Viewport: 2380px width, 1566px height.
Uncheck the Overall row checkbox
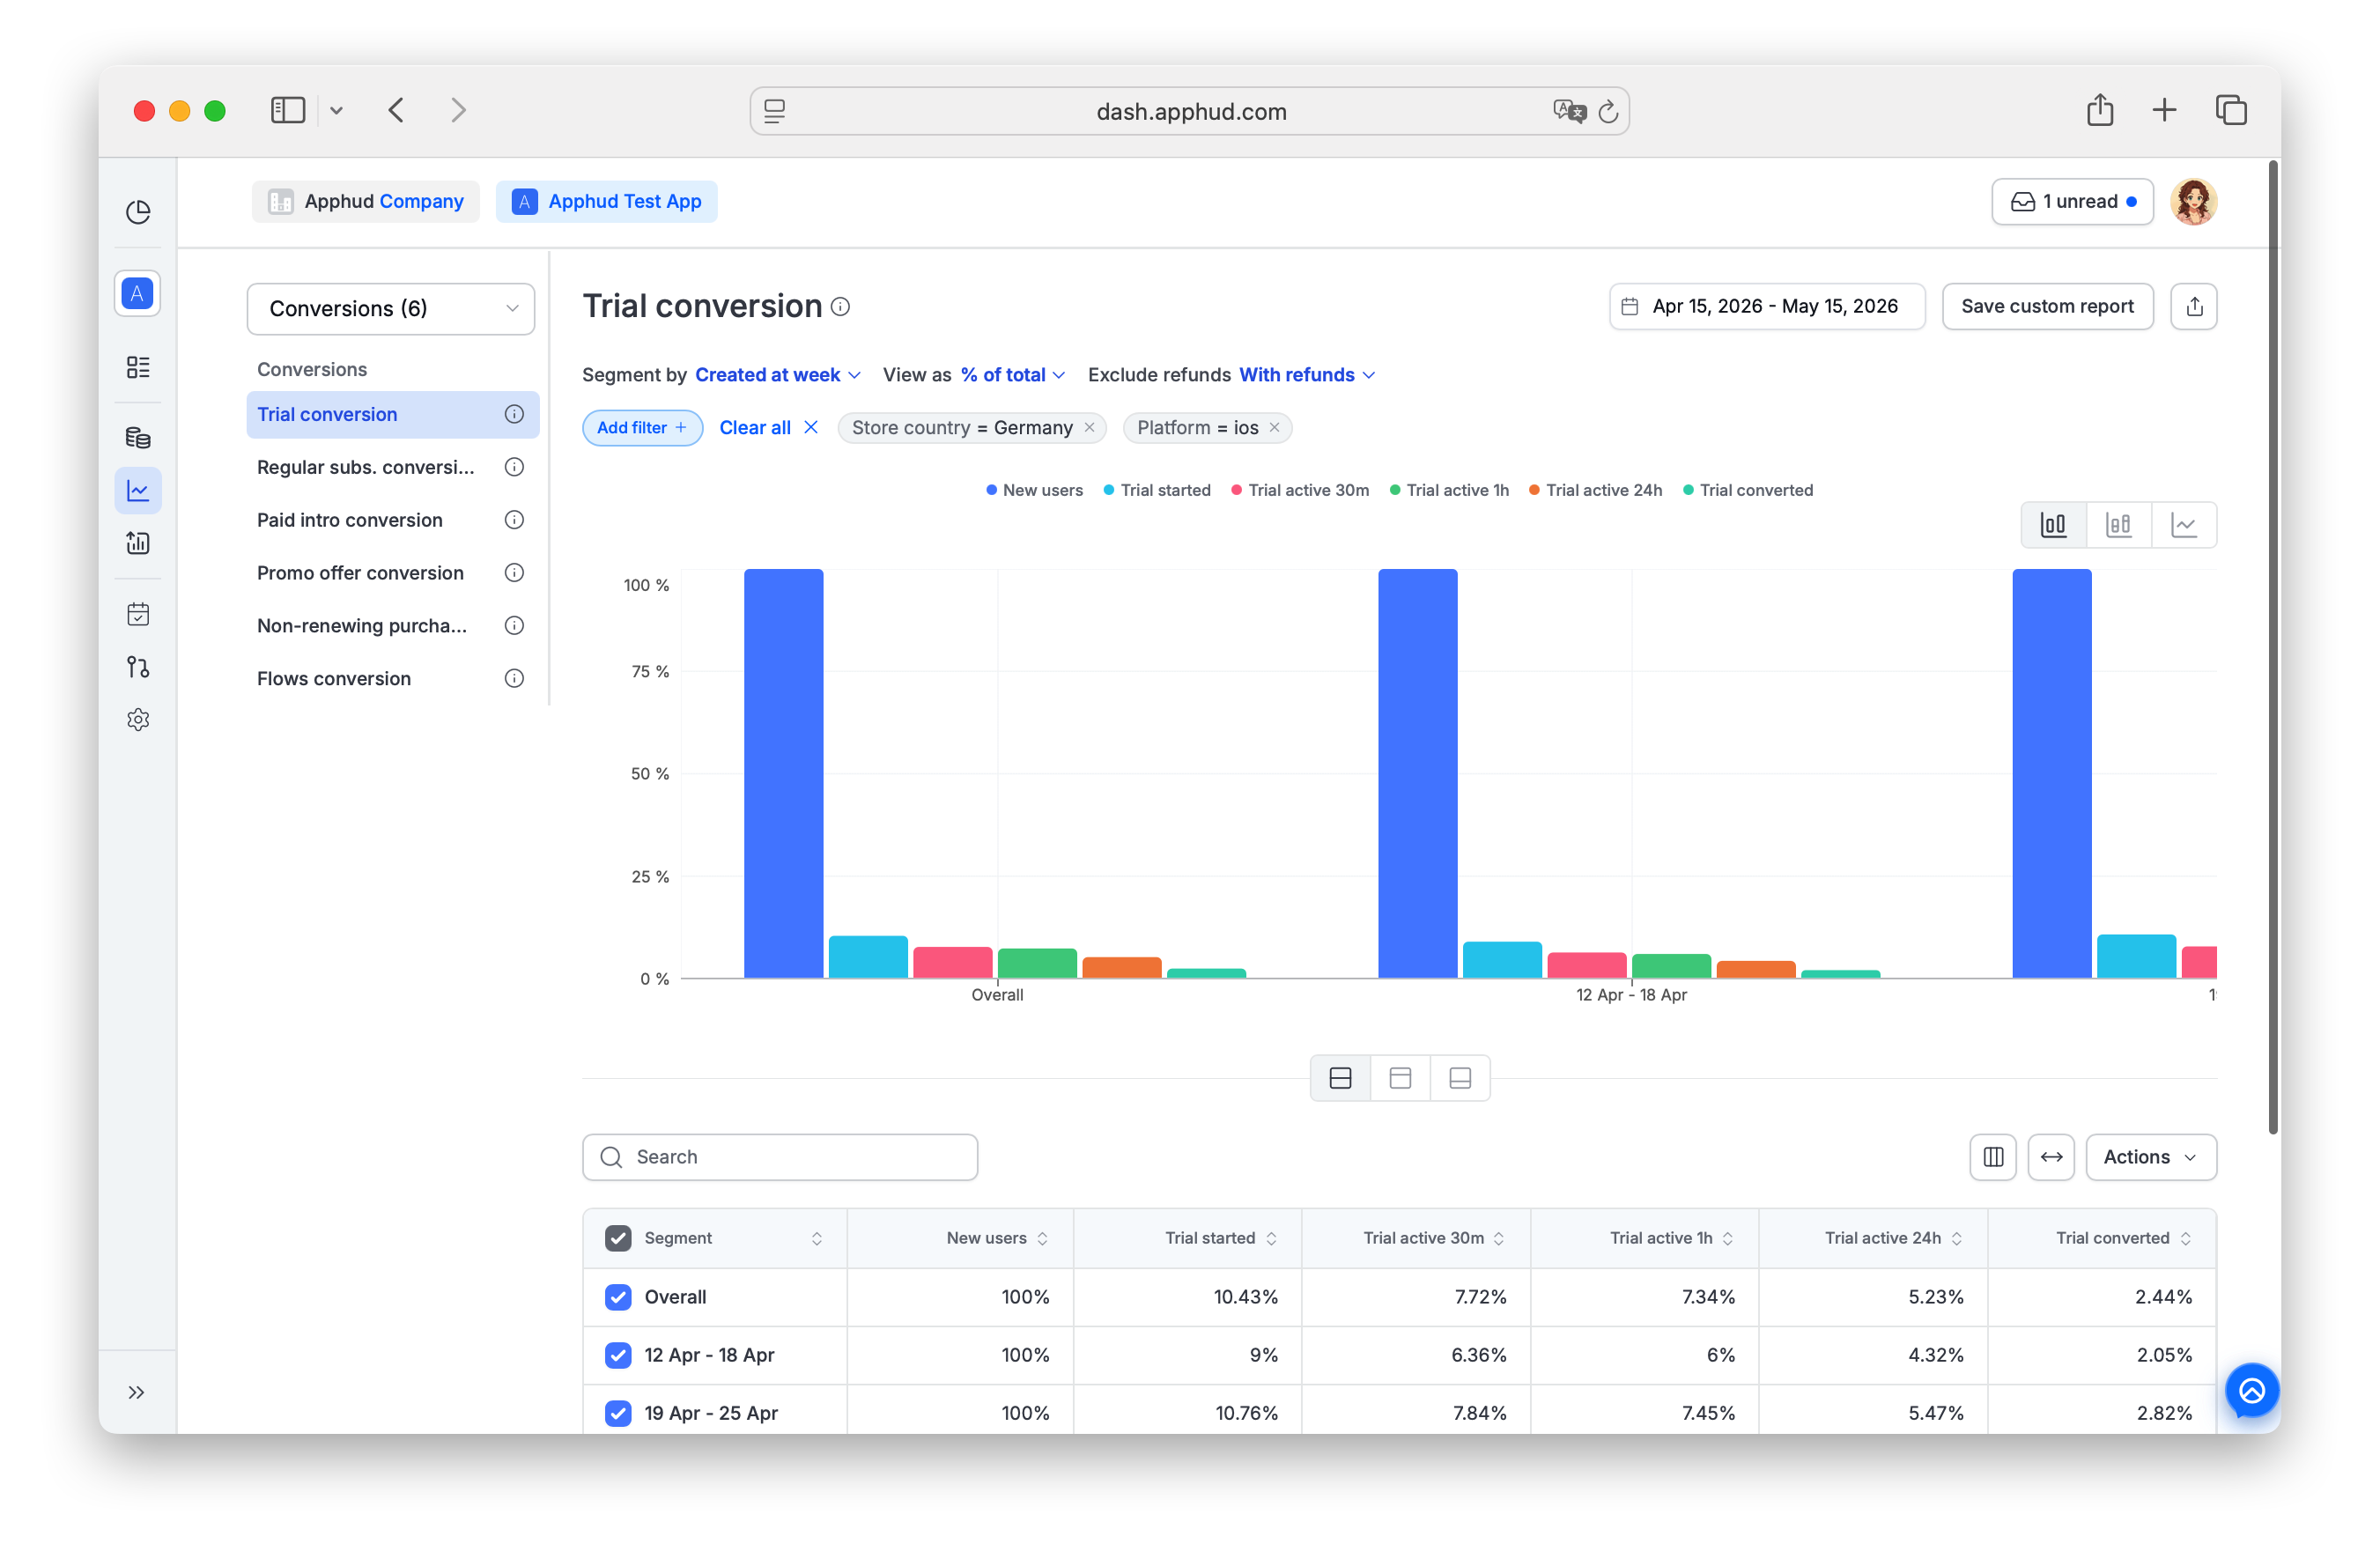[x=618, y=1297]
